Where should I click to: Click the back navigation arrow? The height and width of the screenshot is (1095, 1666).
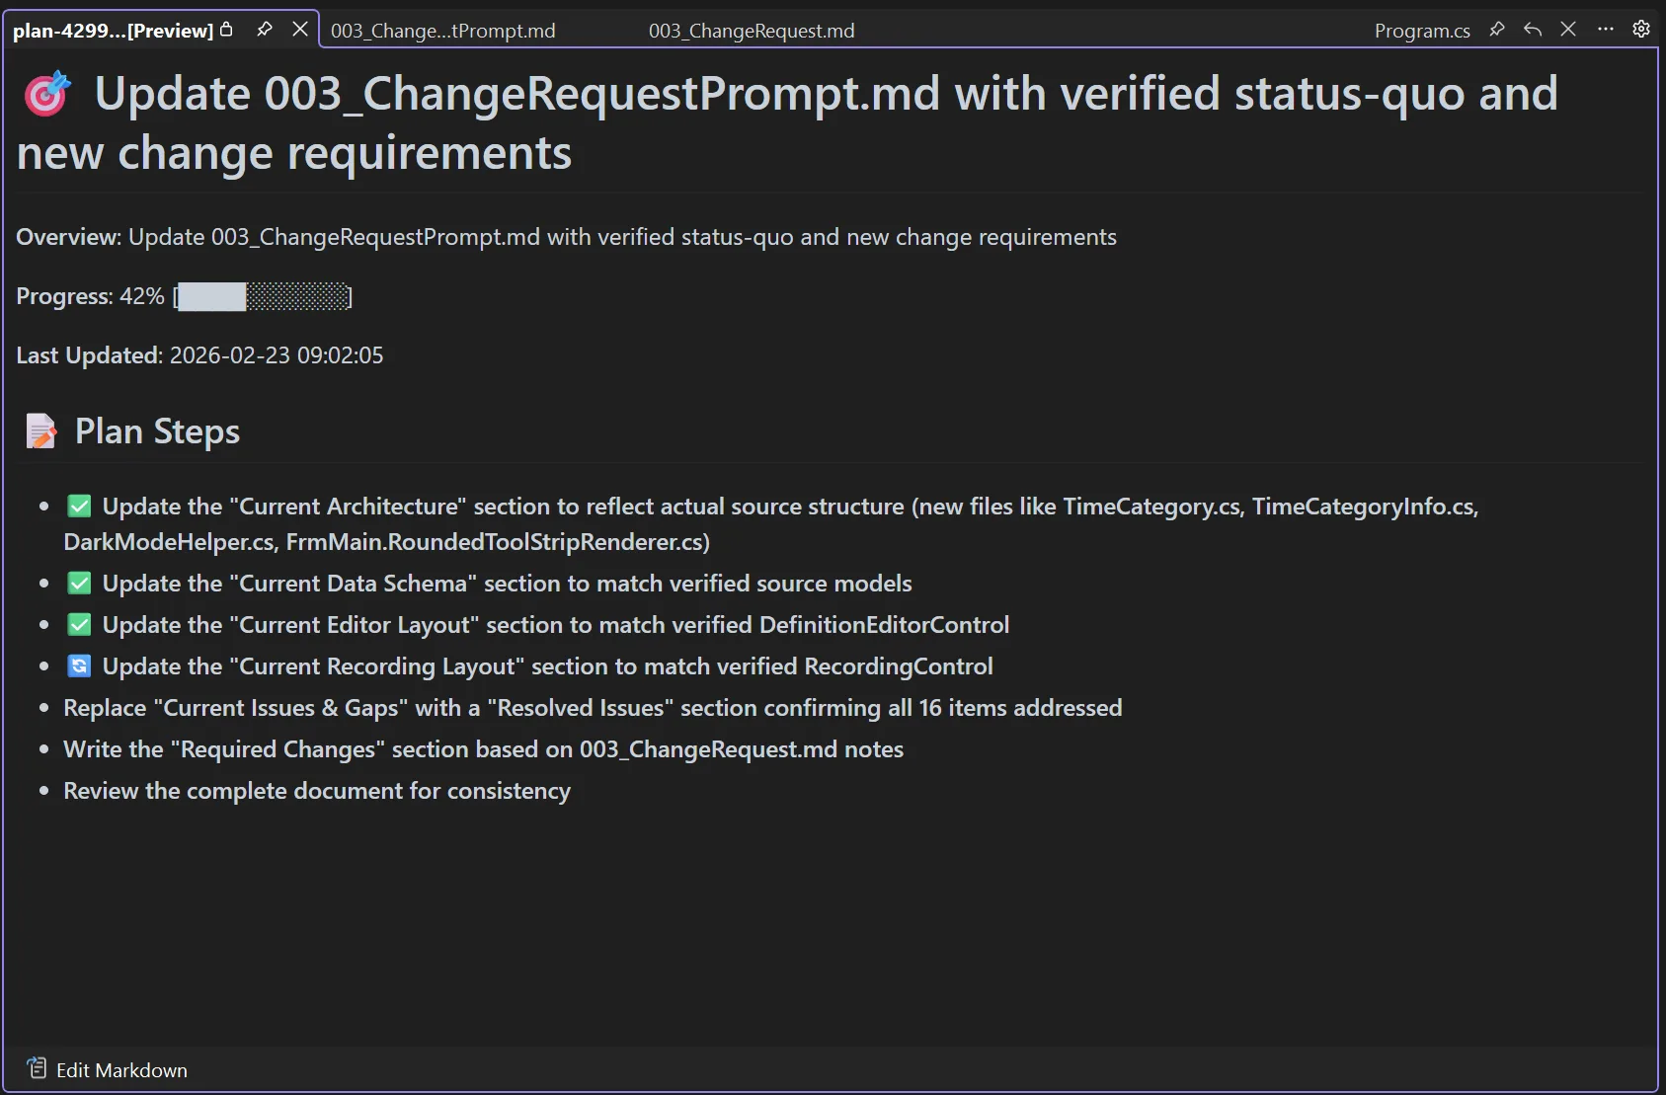tap(1532, 30)
